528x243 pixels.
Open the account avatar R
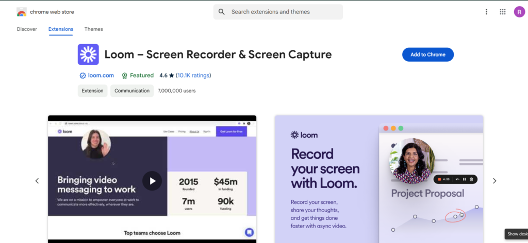(519, 12)
